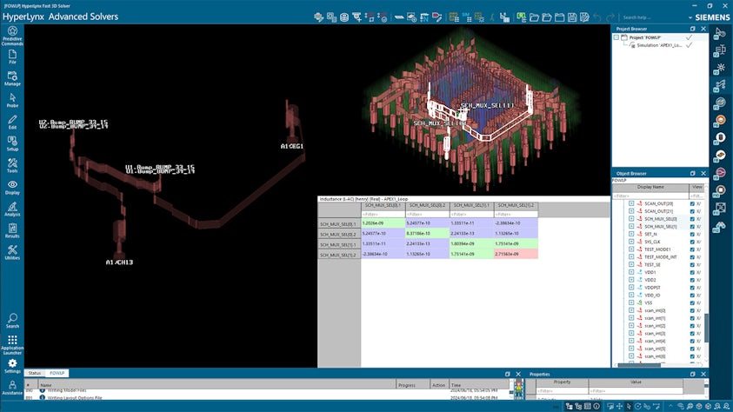Toggle view checkbox for VDD1
Image resolution: width=733 pixels, height=412 pixels.
pos(692,272)
